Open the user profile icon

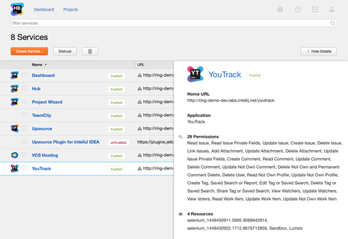coord(332,10)
